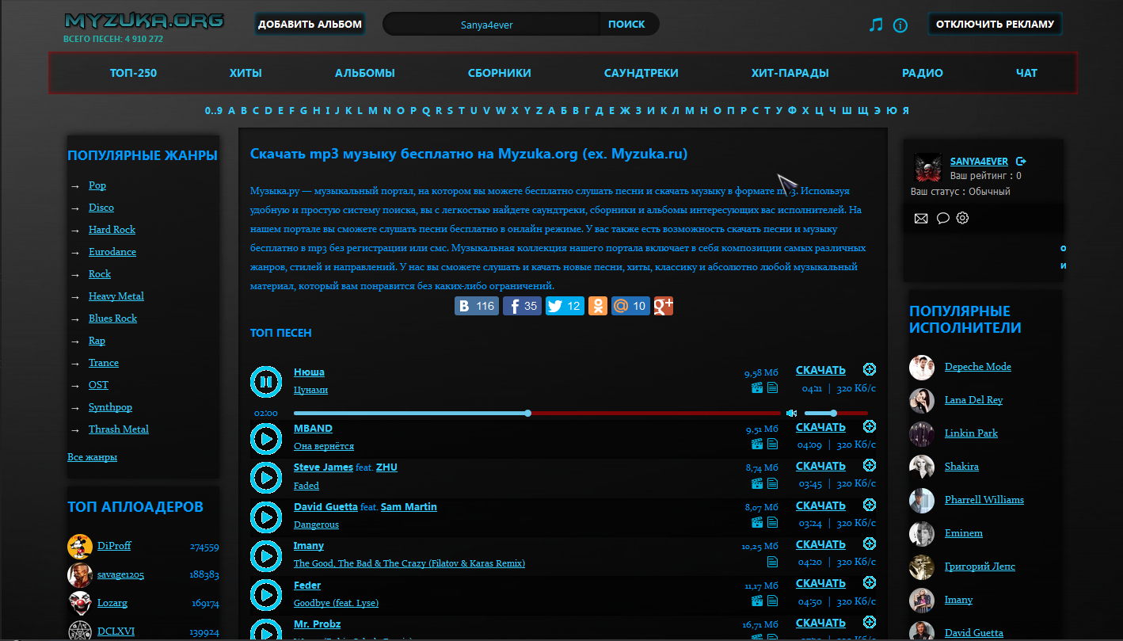Pause the playing Нюша track
Viewport: 1123px width, 641px height.
[x=266, y=381]
